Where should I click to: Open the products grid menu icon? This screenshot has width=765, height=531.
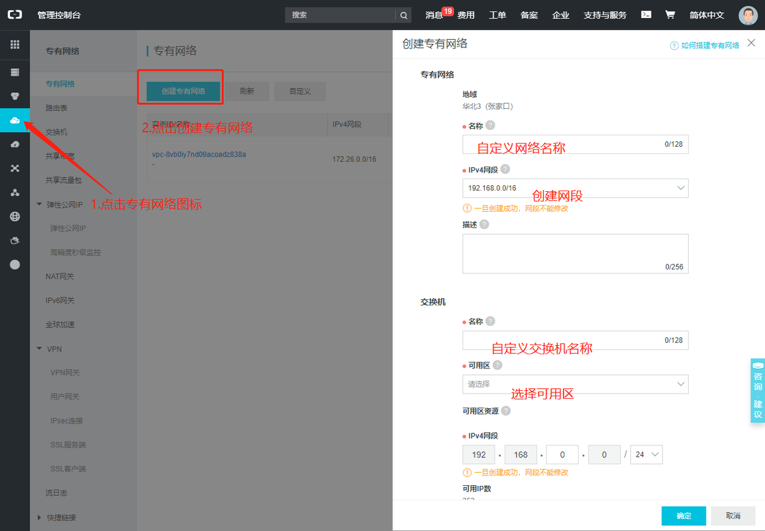(15, 44)
